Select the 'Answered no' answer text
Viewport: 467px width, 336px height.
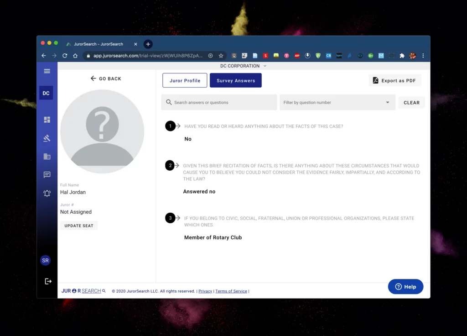point(199,192)
